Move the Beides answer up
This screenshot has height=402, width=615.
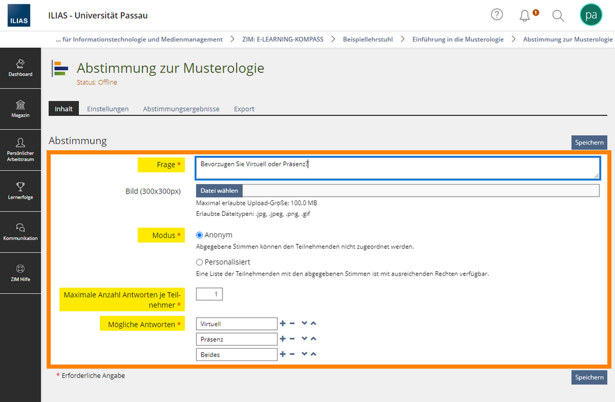tap(313, 354)
